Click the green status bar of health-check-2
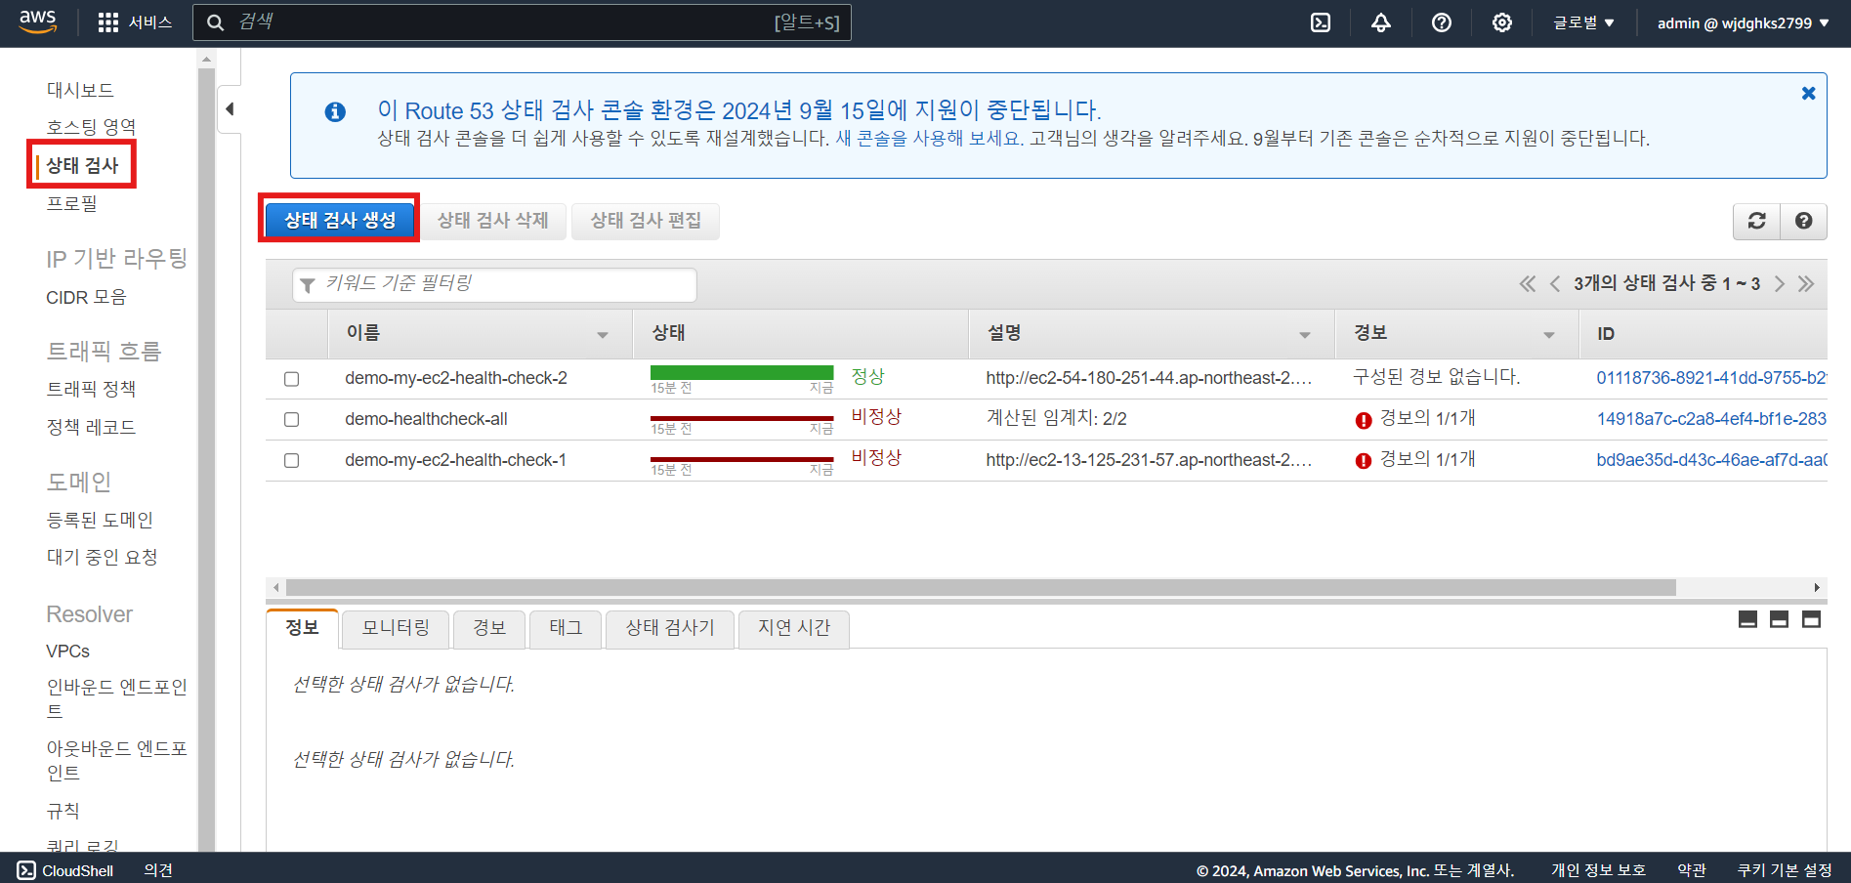The height and width of the screenshot is (883, 1851). (x=741, y=372)
